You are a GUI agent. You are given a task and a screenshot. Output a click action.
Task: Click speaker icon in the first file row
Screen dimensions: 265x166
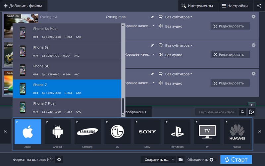161,26
